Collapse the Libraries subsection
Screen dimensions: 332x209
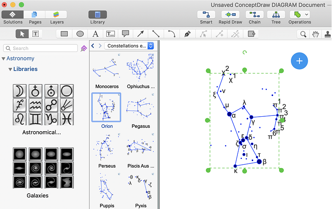tap(10, 69)
